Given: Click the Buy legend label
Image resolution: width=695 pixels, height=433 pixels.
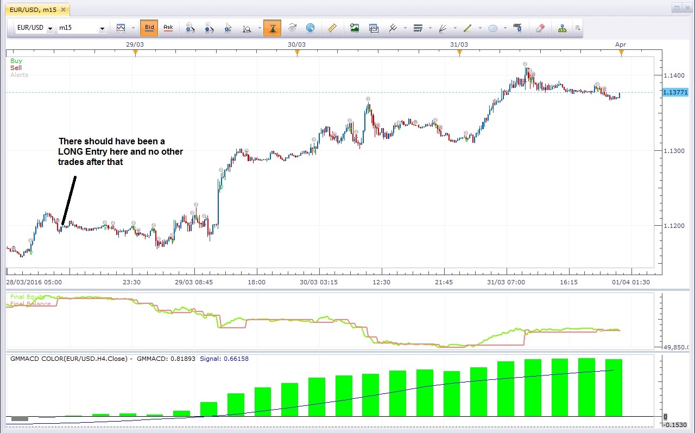Looking at the screenshot, I should (16, 61).
